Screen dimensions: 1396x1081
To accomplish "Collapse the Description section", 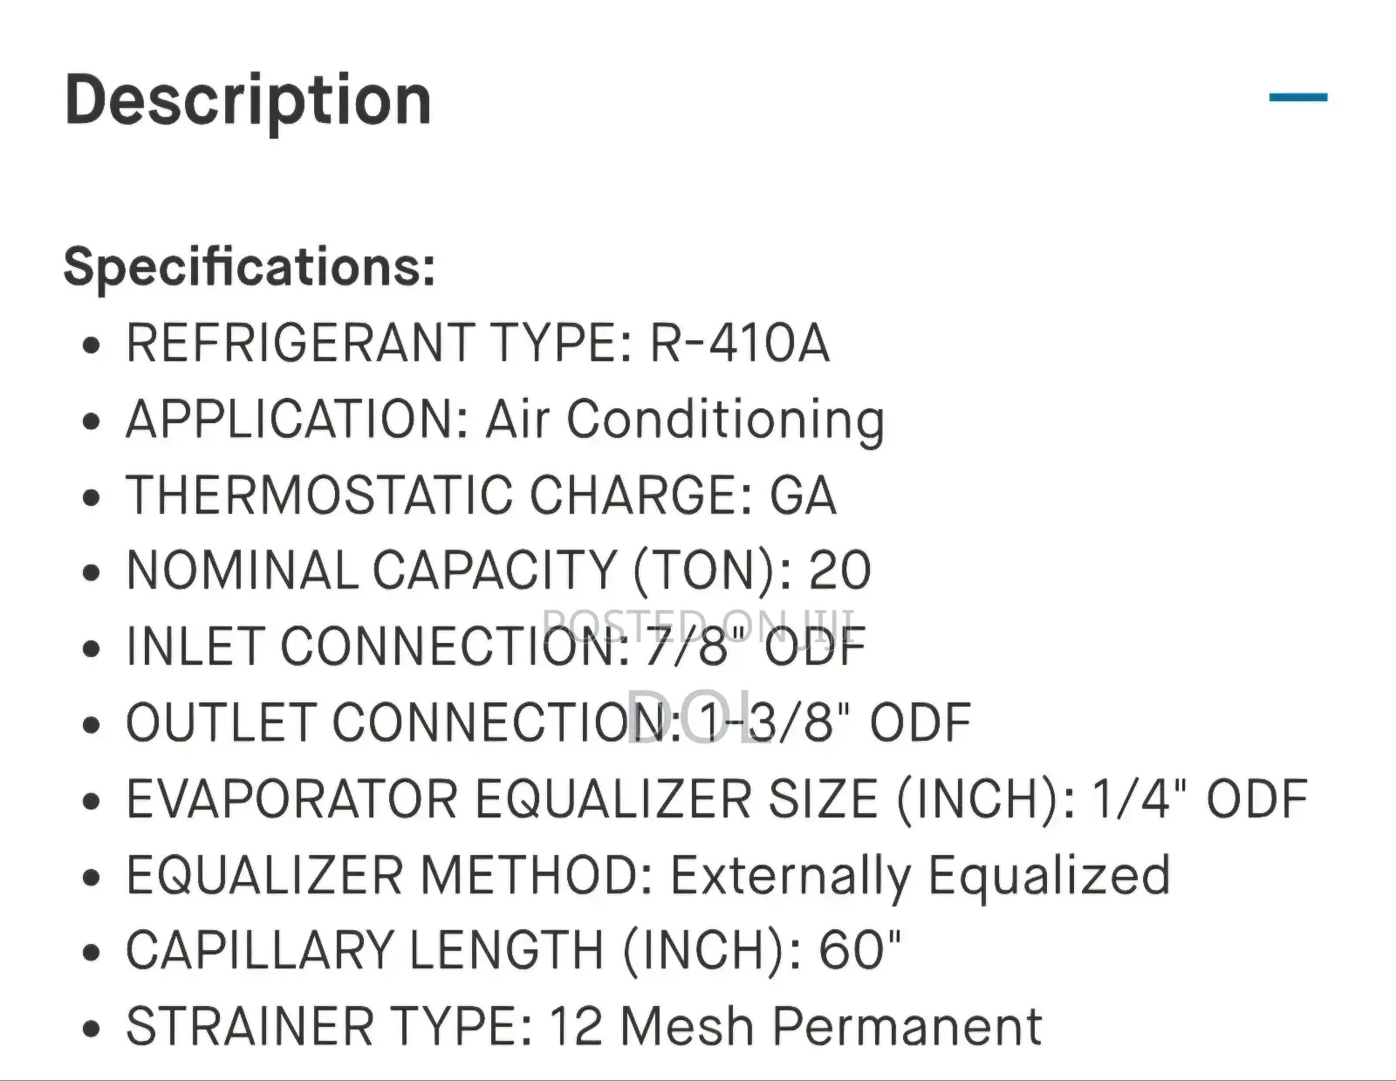I will (1297, 96).
